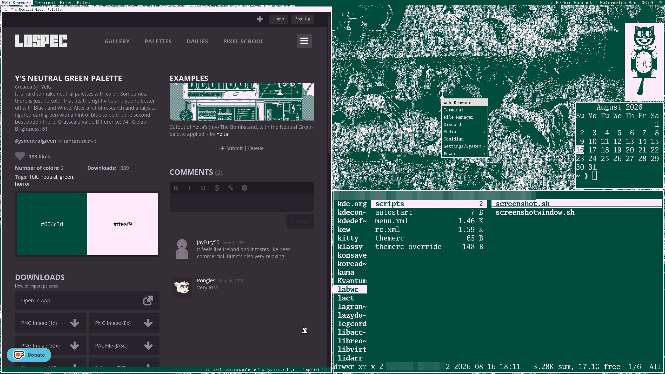Click the PNG Image (8x) download arrow

148,323
